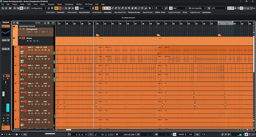Screen dimensions: 256x137
Task: Open track search magnifier in track list
Action: tap(53, 23)
